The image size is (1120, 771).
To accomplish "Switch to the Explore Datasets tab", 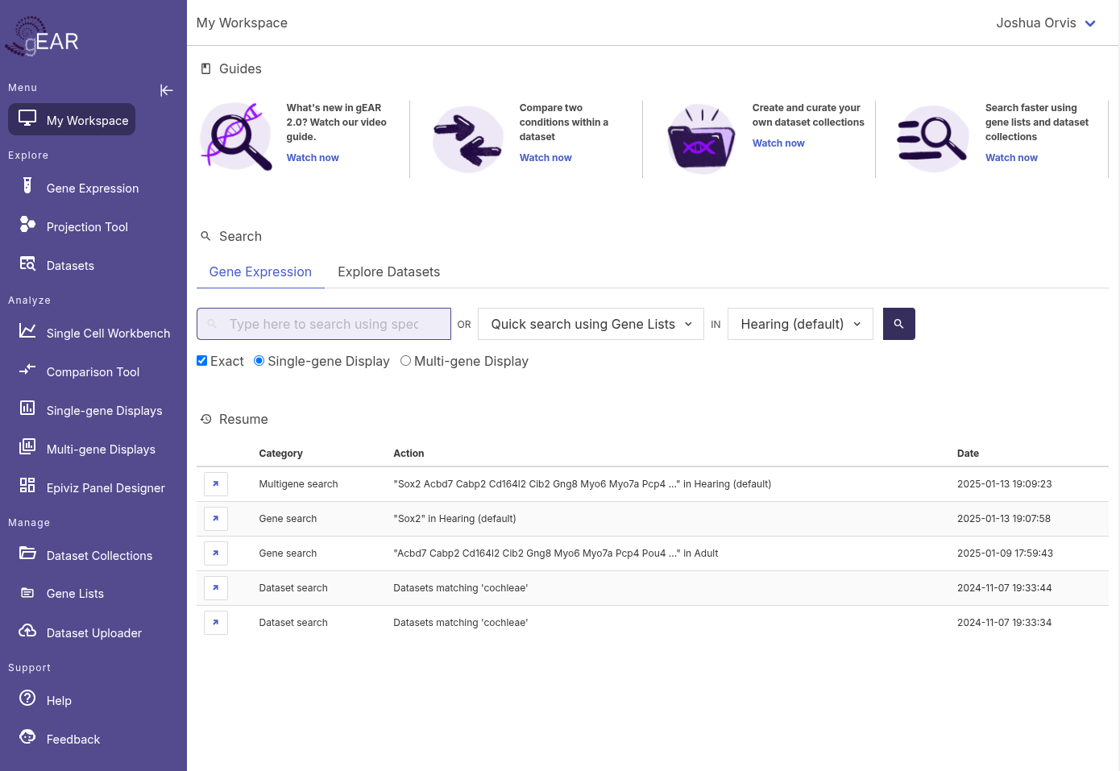I will coord(388,272).
